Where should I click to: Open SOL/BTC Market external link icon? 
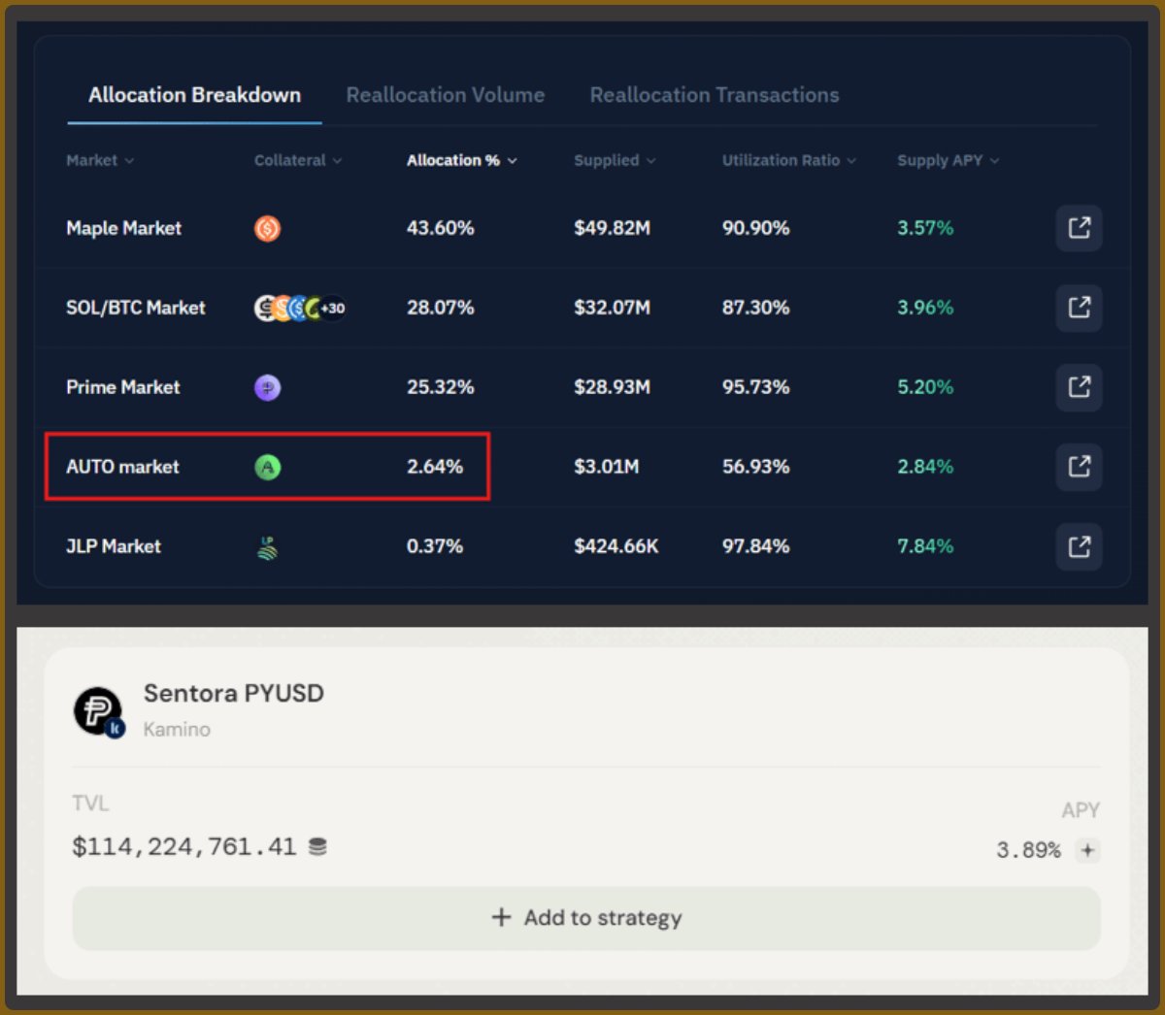(1079, 308)
